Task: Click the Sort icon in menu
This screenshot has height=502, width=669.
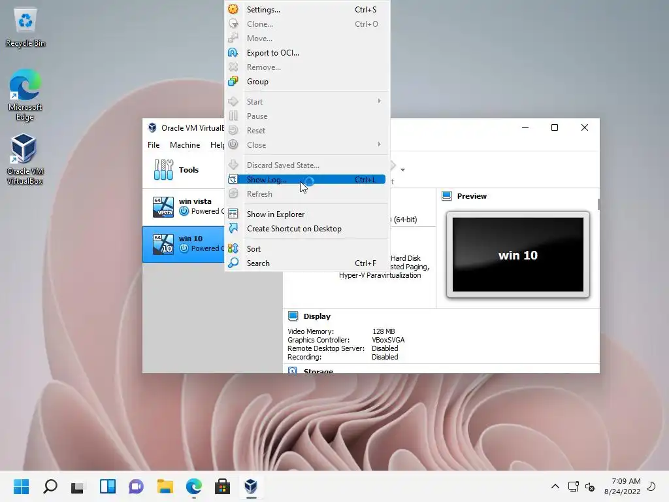Action: click(x=233, y=248)
